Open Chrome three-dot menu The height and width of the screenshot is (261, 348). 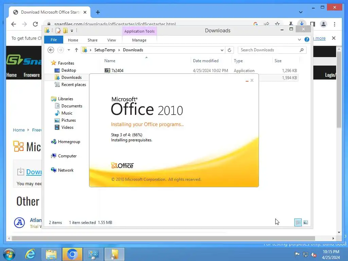334,24
